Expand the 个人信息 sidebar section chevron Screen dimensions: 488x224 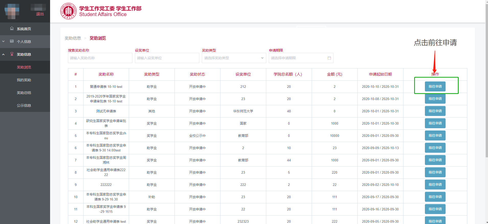(x=3, y=41)
